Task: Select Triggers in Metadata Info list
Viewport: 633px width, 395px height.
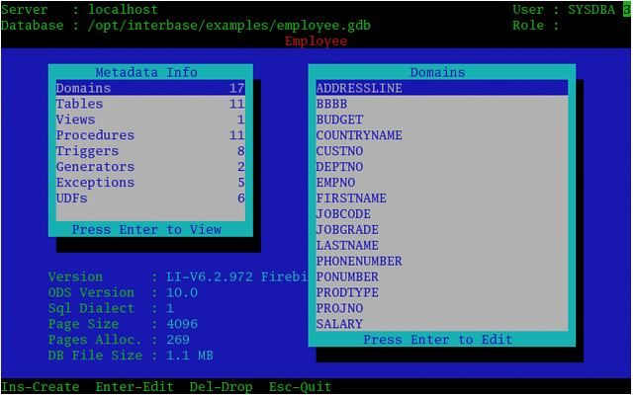Action: [150, 151]
